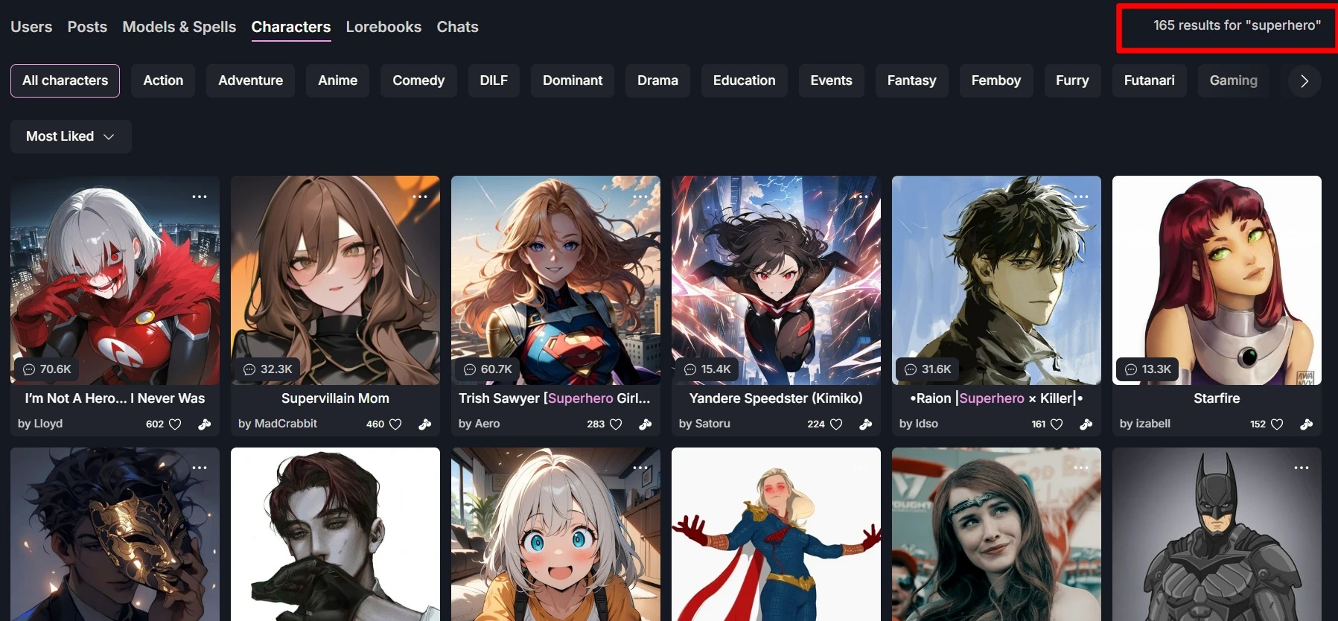Toggle the Femboy category filter
The image size is (1338, 621).
(996, 80)
